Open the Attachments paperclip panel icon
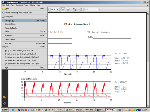The height and width of the screenshot is (112, 150). tap(4, 103)
